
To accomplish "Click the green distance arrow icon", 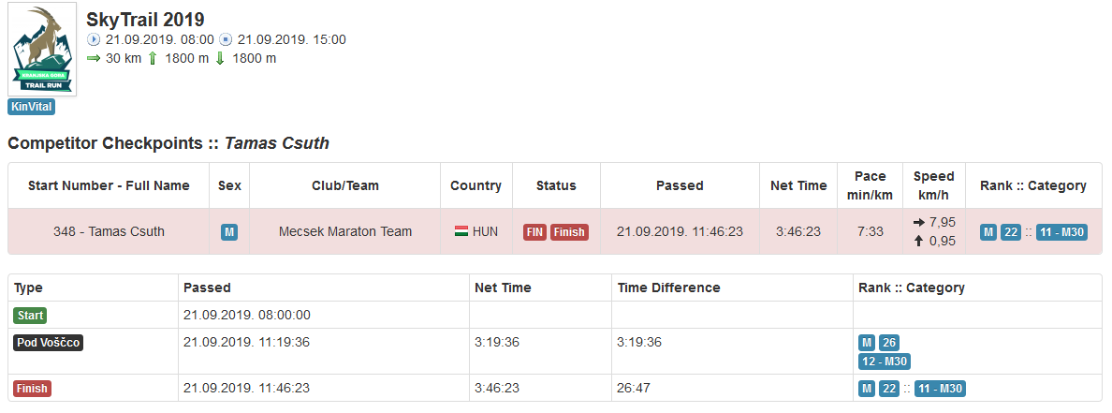I will tap(94, 58).
